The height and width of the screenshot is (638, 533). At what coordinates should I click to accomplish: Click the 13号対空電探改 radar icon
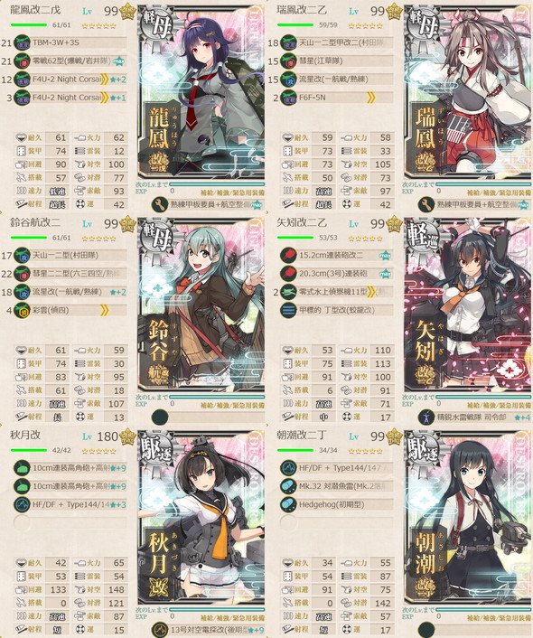point(160,630)
